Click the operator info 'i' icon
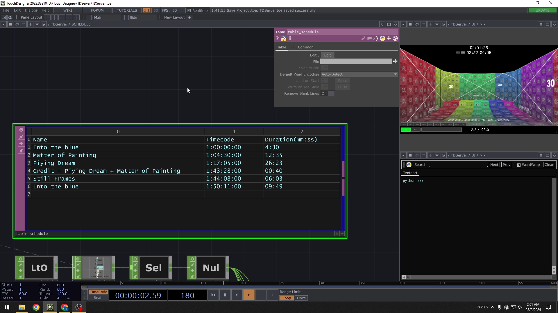 (x=290, y=39)
